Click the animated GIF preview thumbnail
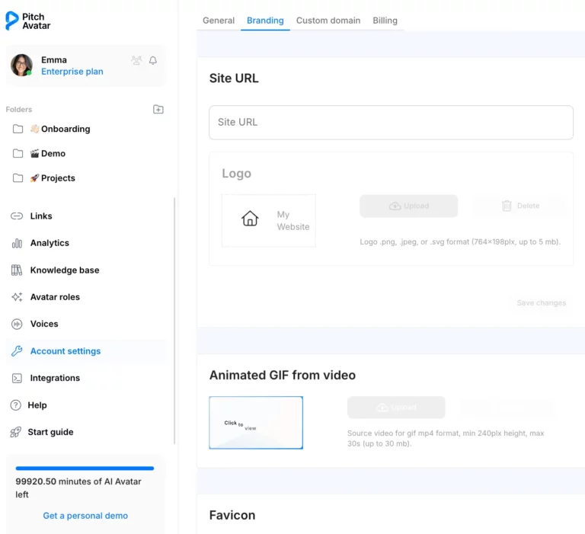 (x=256, y=423)
